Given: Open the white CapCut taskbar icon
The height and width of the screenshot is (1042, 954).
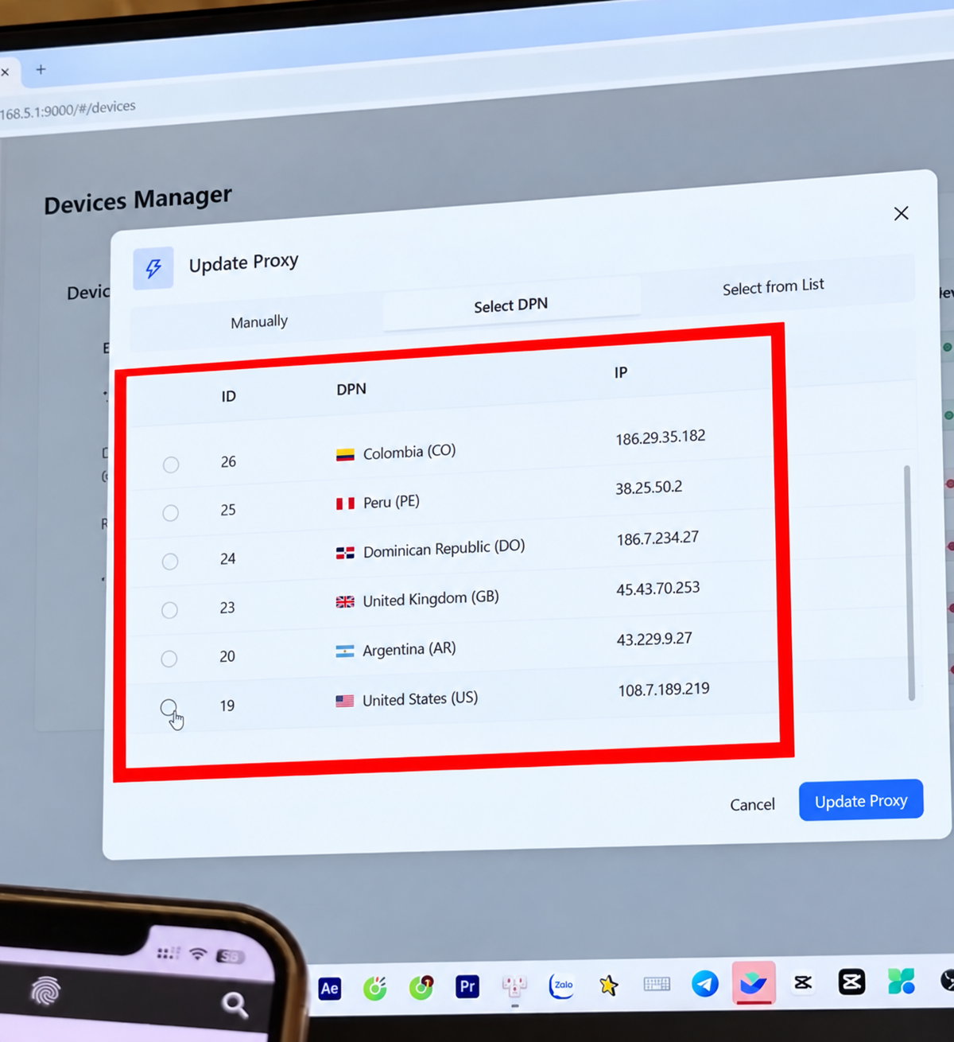Looking at the screenshot, I should coord(803,983).
